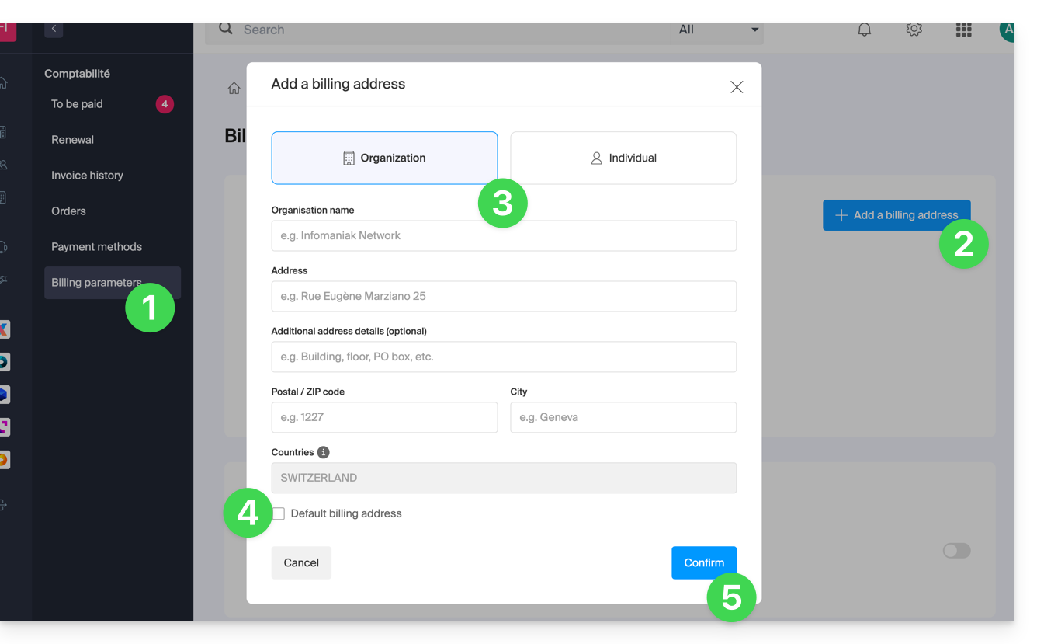Viewport: 1037px width, 644px height.
Task: Click the search magnifier icon
Action: pos(226,29)
